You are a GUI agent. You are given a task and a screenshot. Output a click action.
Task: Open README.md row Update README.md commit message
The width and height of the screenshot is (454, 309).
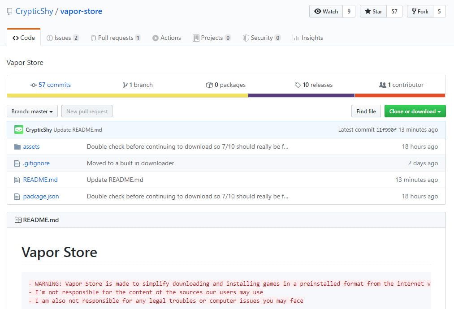[115, 180]
